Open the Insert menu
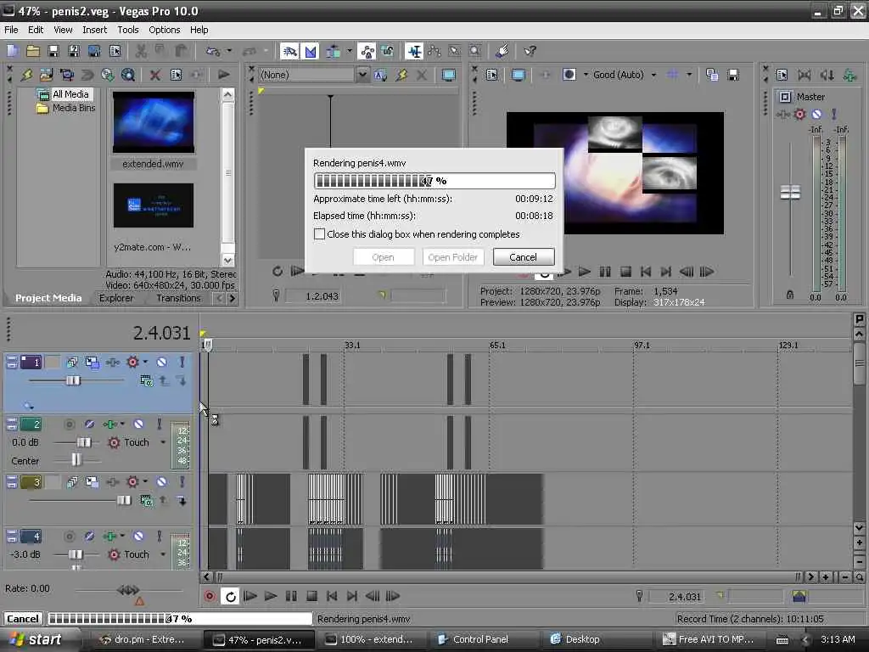Screen dimensions: 869x652 click(95, 30)
